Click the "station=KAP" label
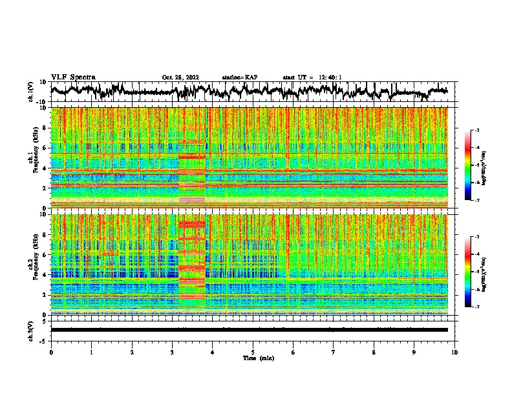This screenshot has width=512, height=395. pos(240,77)
